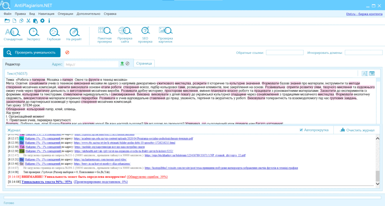The image size is (385, 206).
Task: Click the Адрес http:// input field
Action: tap(91, 64)
